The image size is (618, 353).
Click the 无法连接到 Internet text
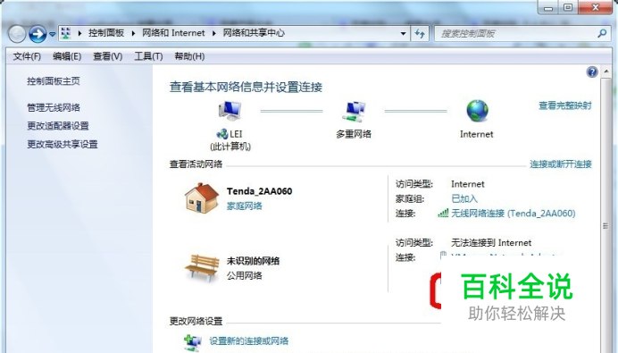[491, 243]
